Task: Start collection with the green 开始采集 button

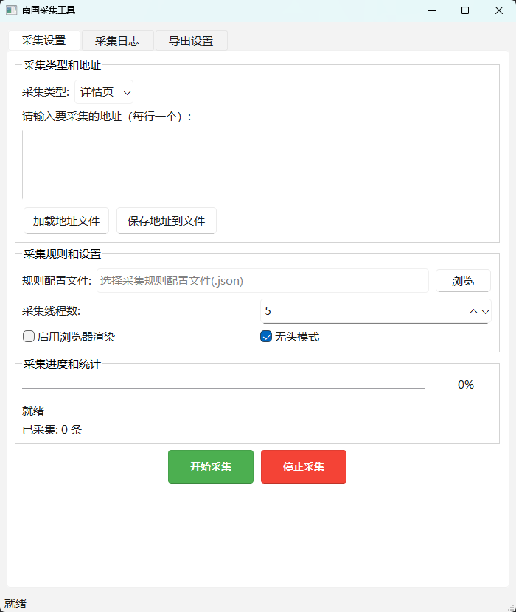Action: [x=211, y=467]
